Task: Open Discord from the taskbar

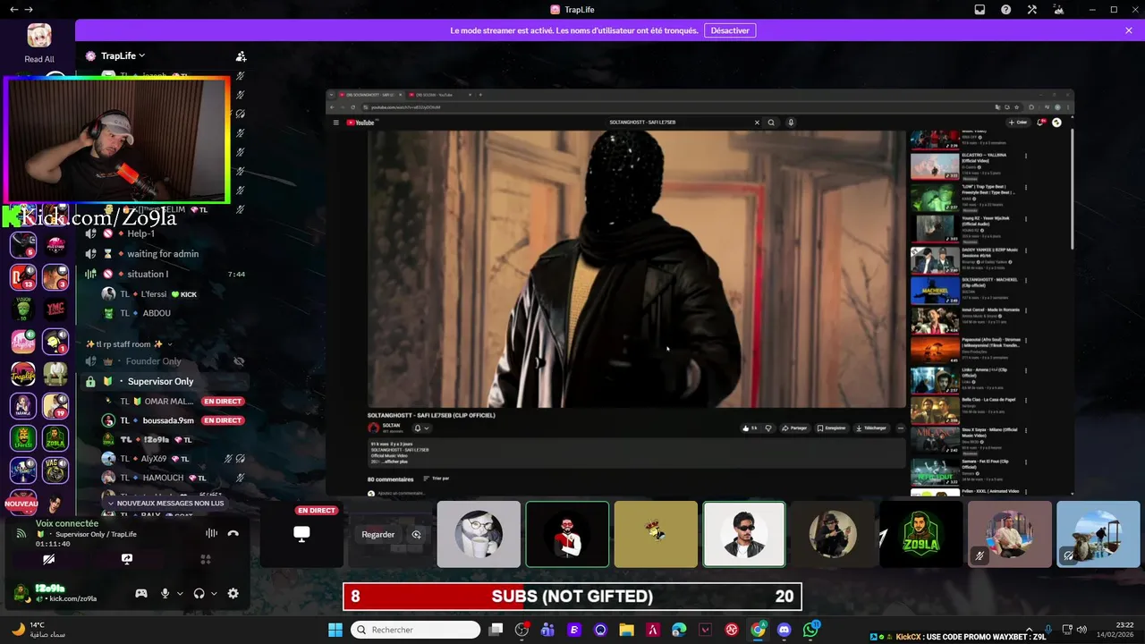Action: 785,630
